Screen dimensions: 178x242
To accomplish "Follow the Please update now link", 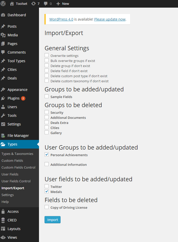I will 110,19.
